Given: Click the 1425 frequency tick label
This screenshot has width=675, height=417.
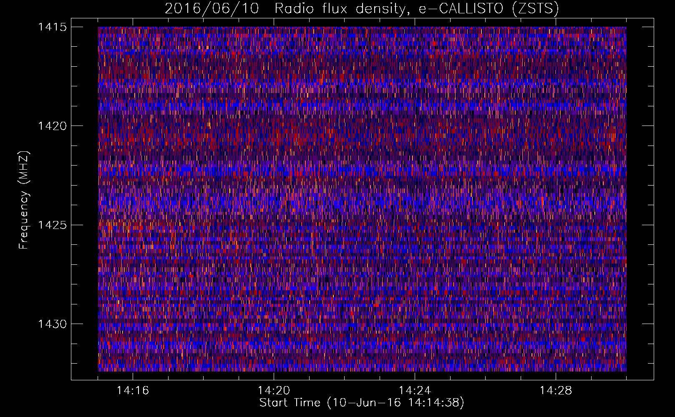Looking at the screenshot, I should point(52,225).
